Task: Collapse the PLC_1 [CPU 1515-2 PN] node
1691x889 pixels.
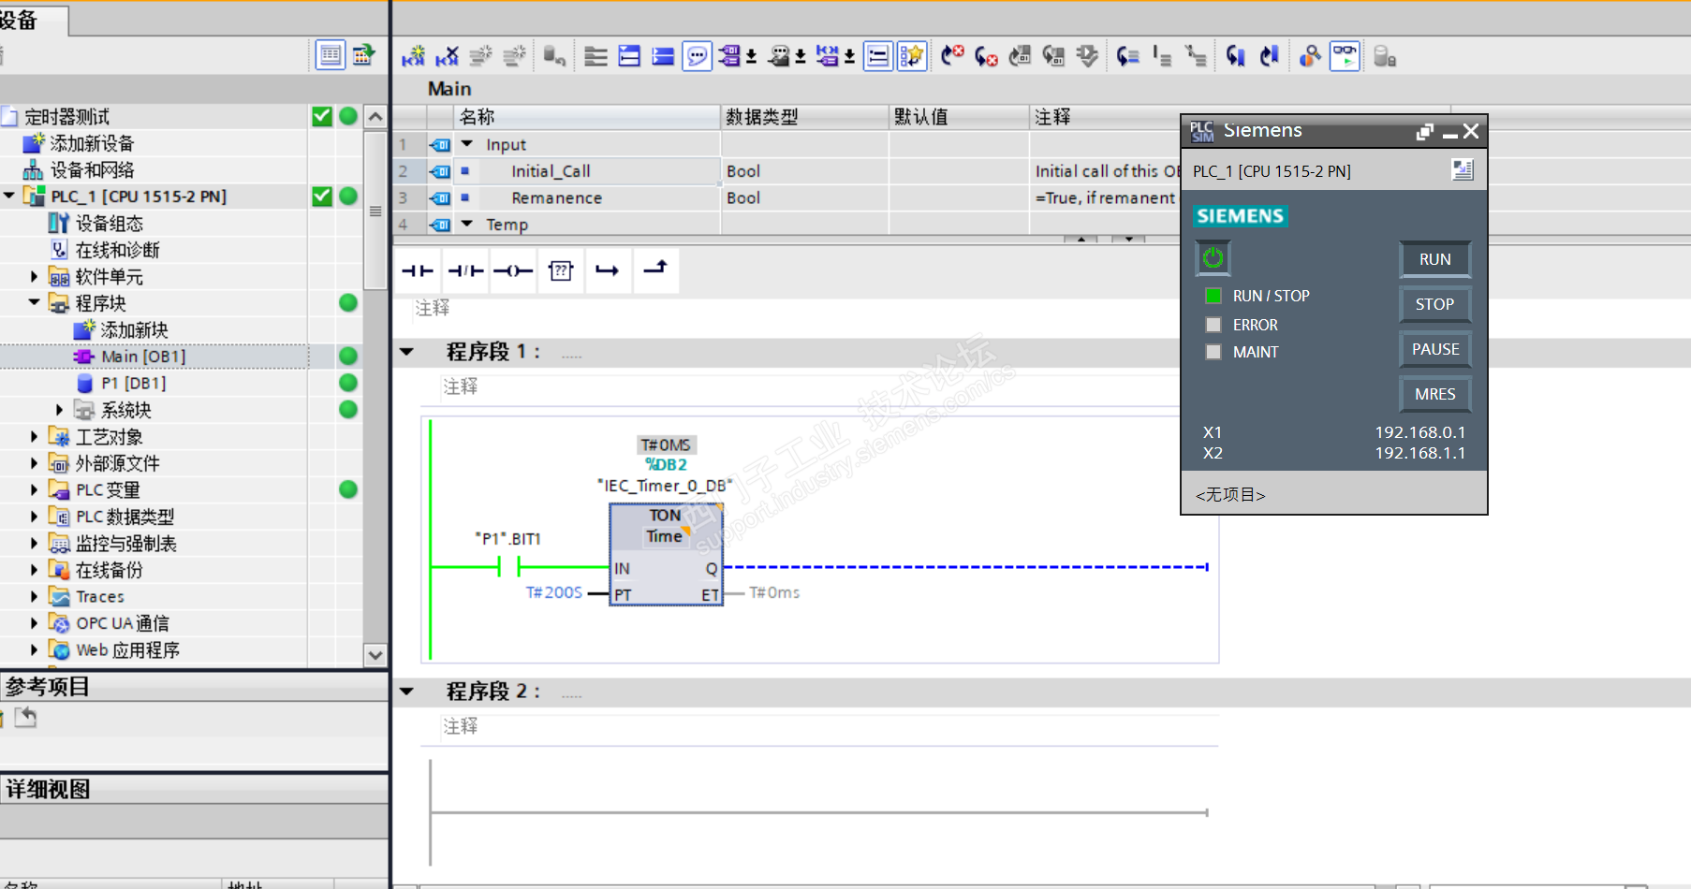Action: tap(9, 196)
